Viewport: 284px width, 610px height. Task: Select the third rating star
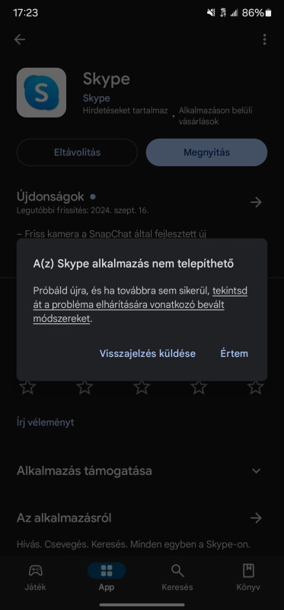click(142, 387)
